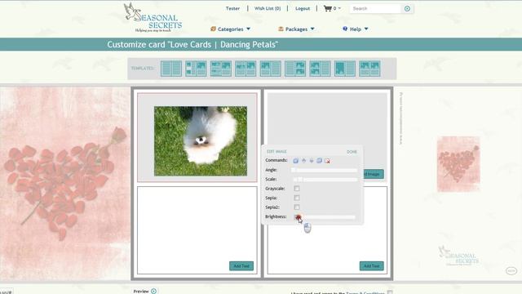Screen dimensions: 522x294
Task: Click the search submit arrow icon
Action: pos(407,9)
